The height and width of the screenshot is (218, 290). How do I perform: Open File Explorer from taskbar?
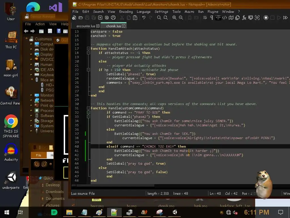(69, 212)
